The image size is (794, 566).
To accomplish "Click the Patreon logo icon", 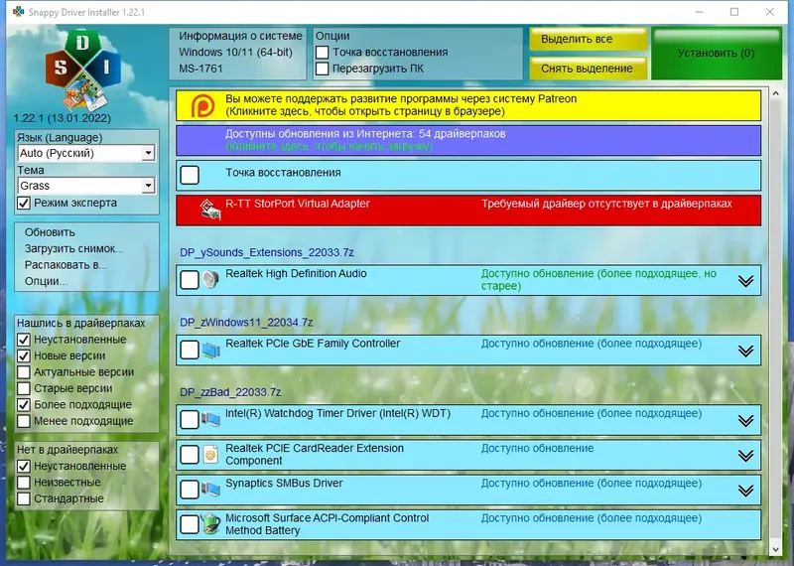I will tap(202, 105).
